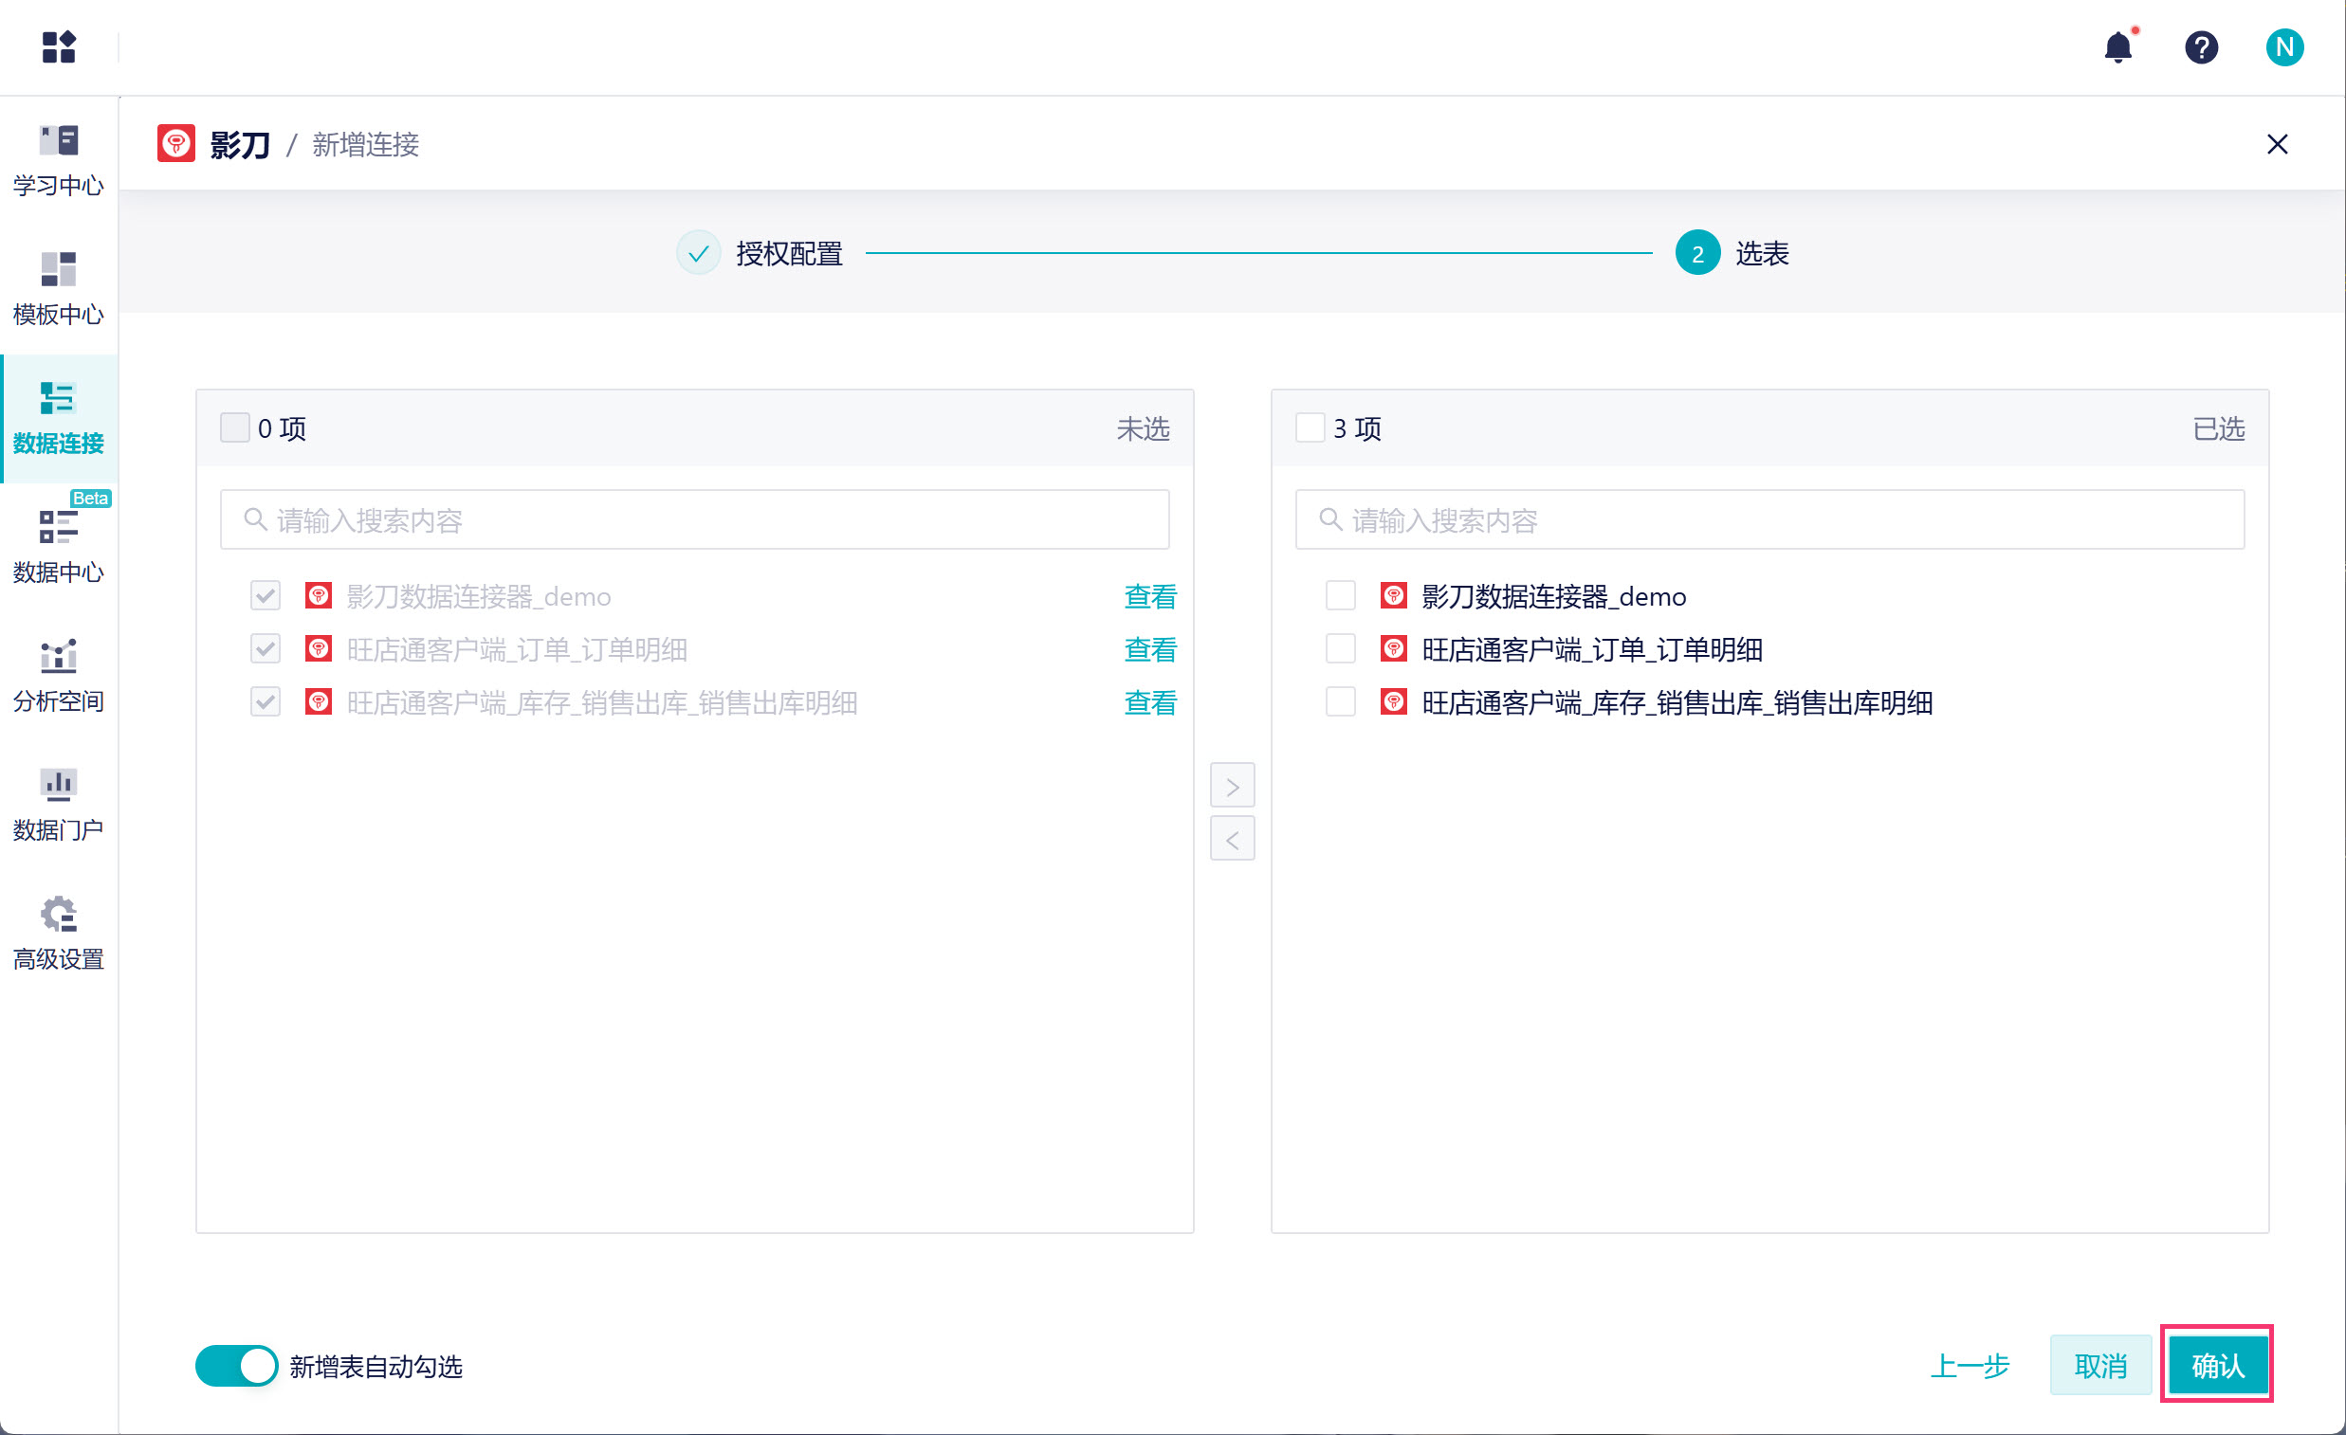Click 影刀数据连接器_demo text in 已选 list
This screenshot has height=1435, width=2346.
pos(1554,596)
